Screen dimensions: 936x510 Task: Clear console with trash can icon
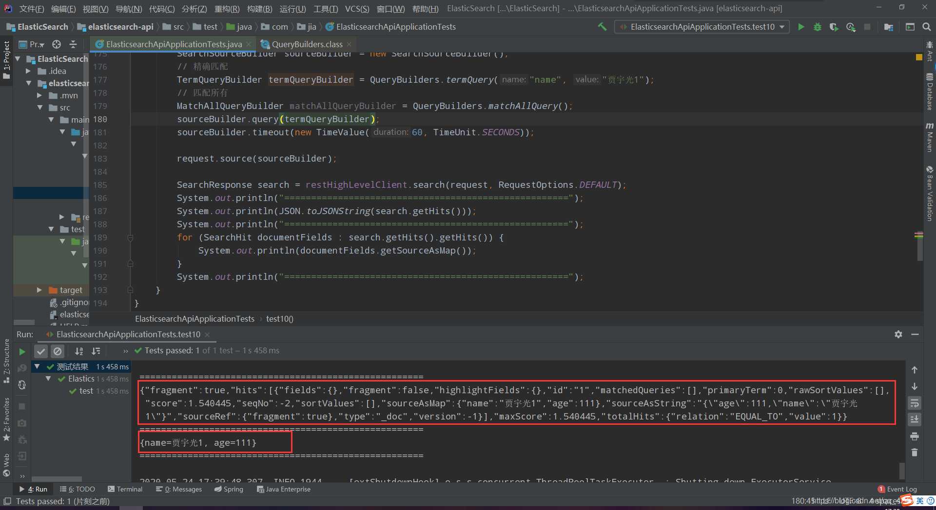pos(915,453)
